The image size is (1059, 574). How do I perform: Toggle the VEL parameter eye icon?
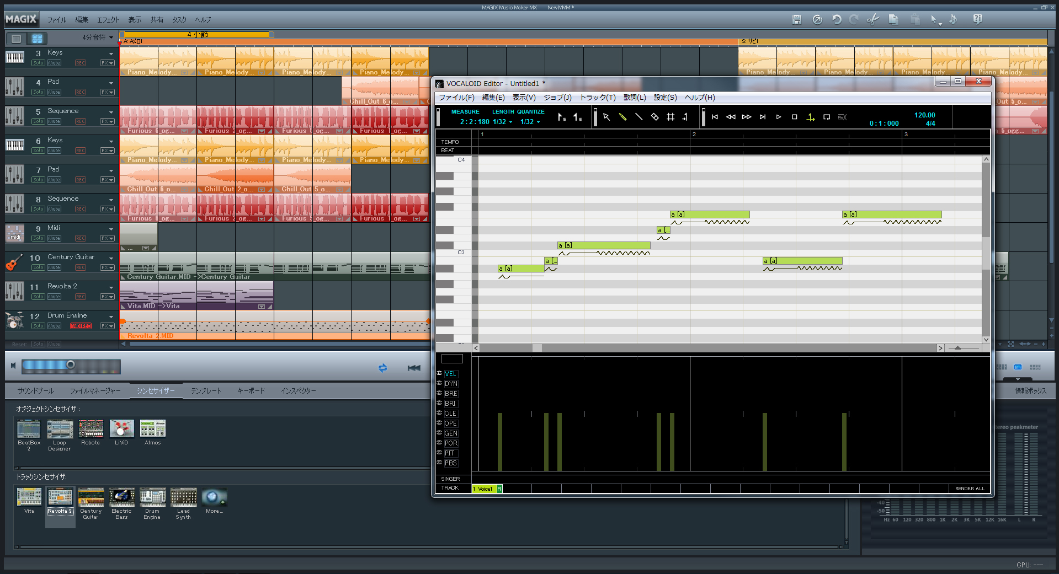[439, 373]
